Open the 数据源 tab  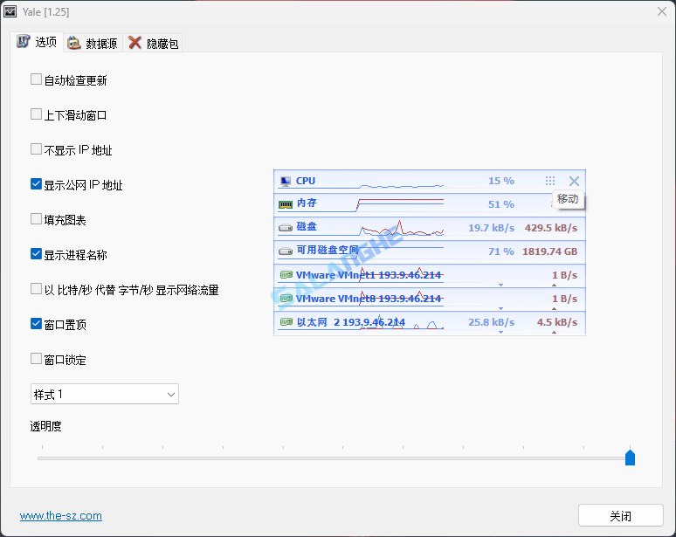93,43
